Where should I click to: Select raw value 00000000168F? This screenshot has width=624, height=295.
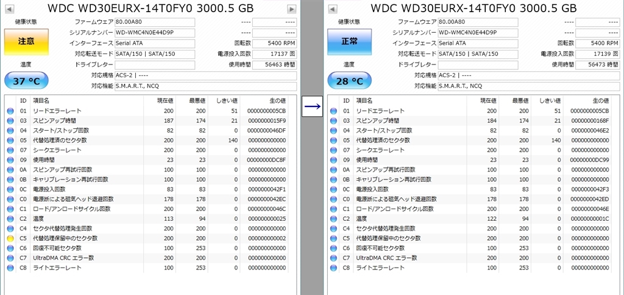[590, 120]
